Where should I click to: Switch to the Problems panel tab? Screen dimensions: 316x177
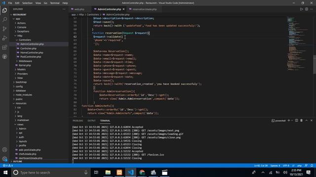point(78,120)
